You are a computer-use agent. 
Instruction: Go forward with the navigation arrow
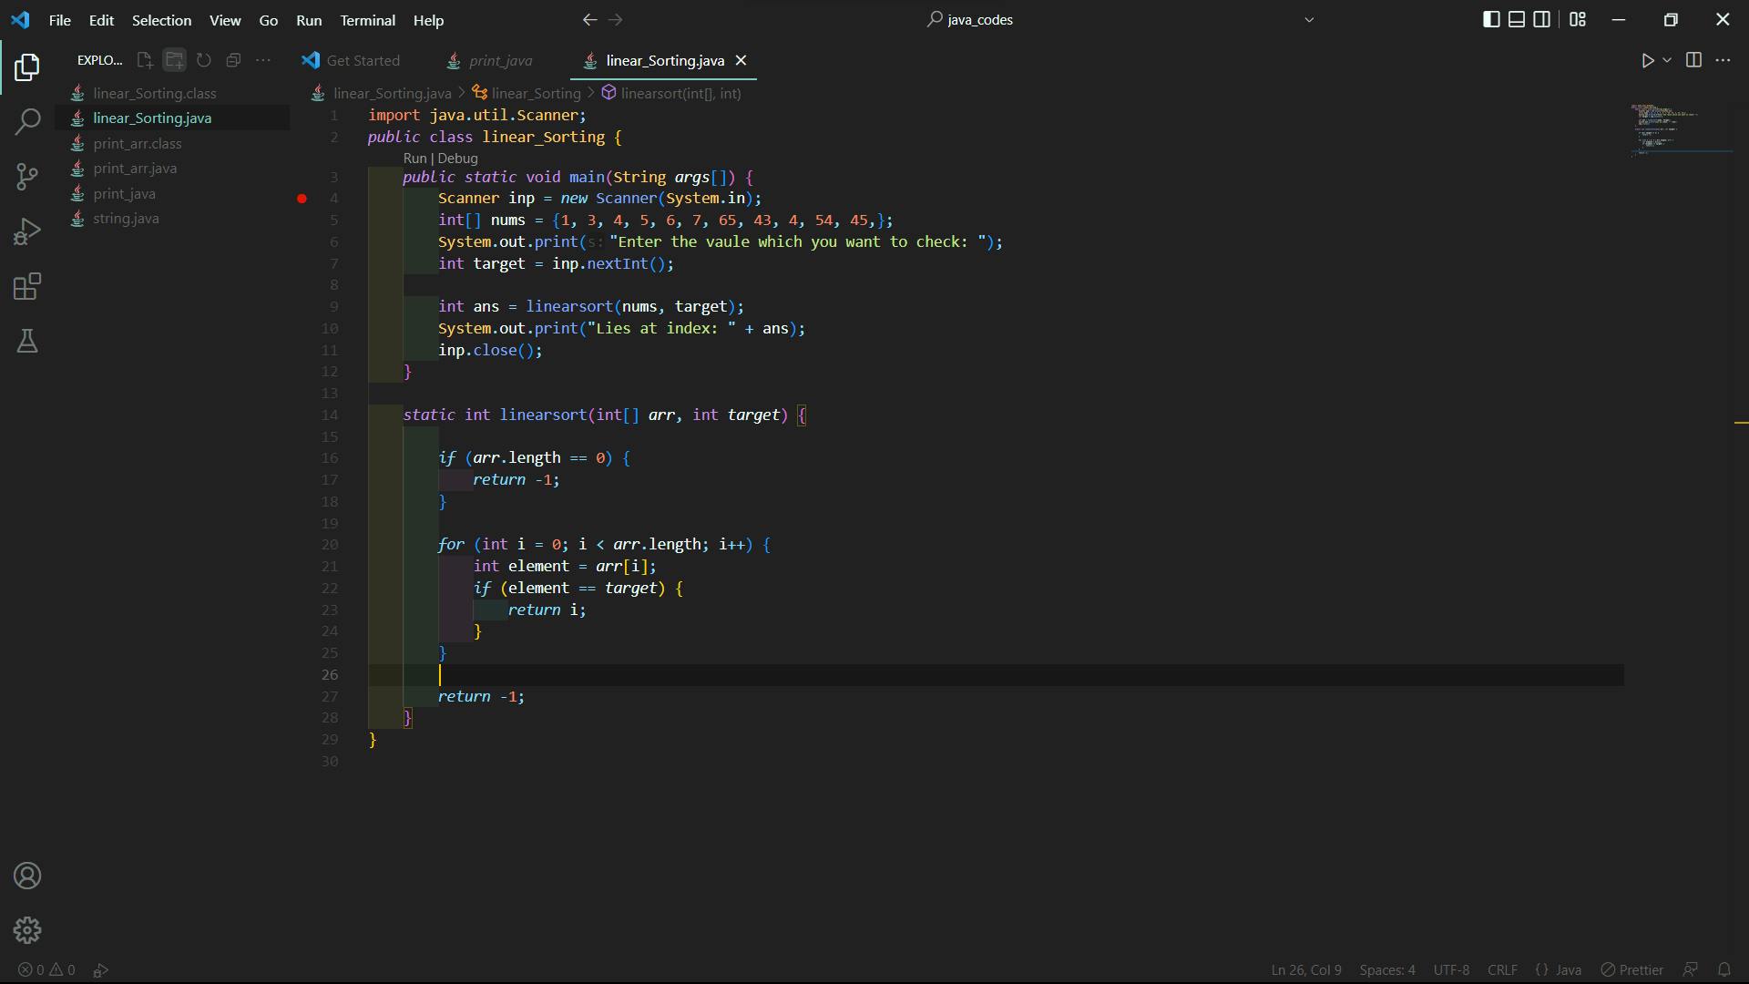pyautogui.click(x=616, y=20)
